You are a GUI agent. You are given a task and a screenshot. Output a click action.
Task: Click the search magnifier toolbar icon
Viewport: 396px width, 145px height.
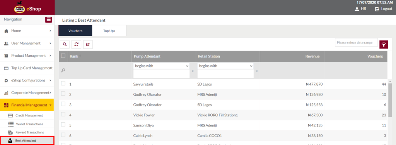(65, 44)
